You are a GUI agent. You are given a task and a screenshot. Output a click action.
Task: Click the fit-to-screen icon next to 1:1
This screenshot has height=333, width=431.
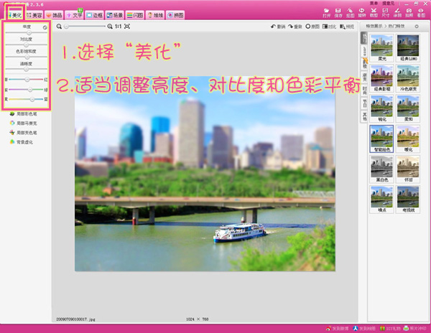(126, 26)
